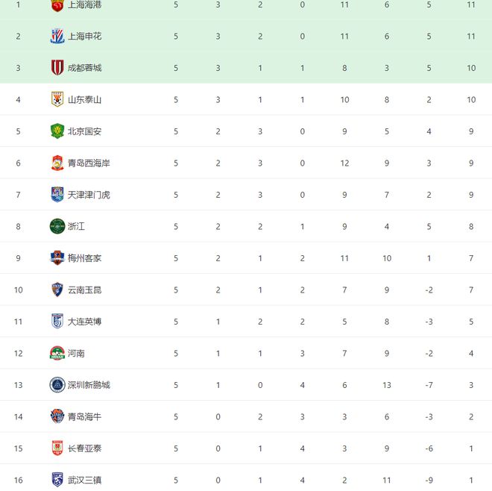The height and width of the screenshot is (491, 492).
Task: Select the rank 6 row for 青岛西海岸
Action: 246,163
